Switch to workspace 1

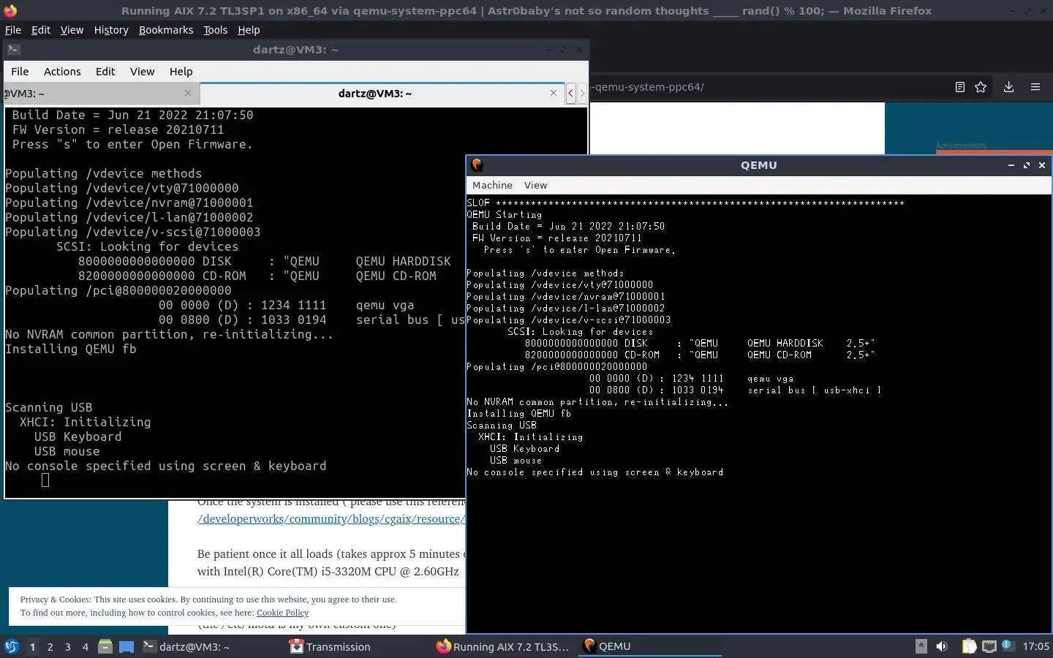(x=32, y=646)
